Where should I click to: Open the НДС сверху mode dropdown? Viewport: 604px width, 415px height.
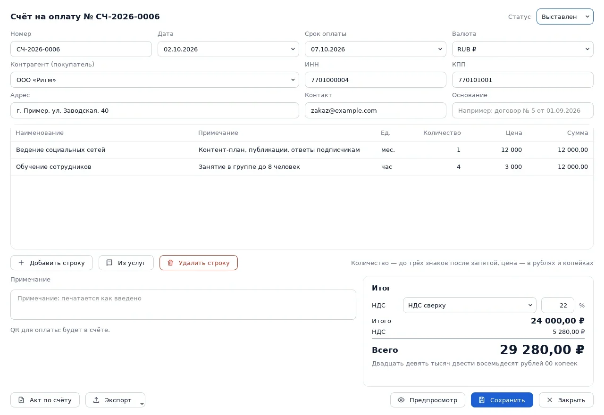470,305
